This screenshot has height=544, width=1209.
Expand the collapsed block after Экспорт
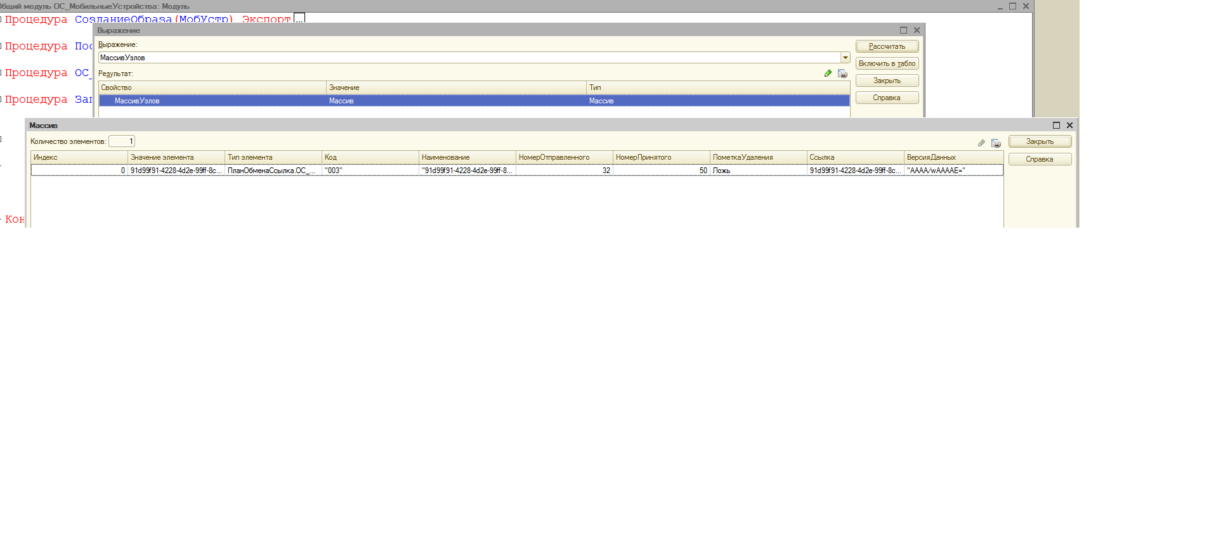coord(299,18)
